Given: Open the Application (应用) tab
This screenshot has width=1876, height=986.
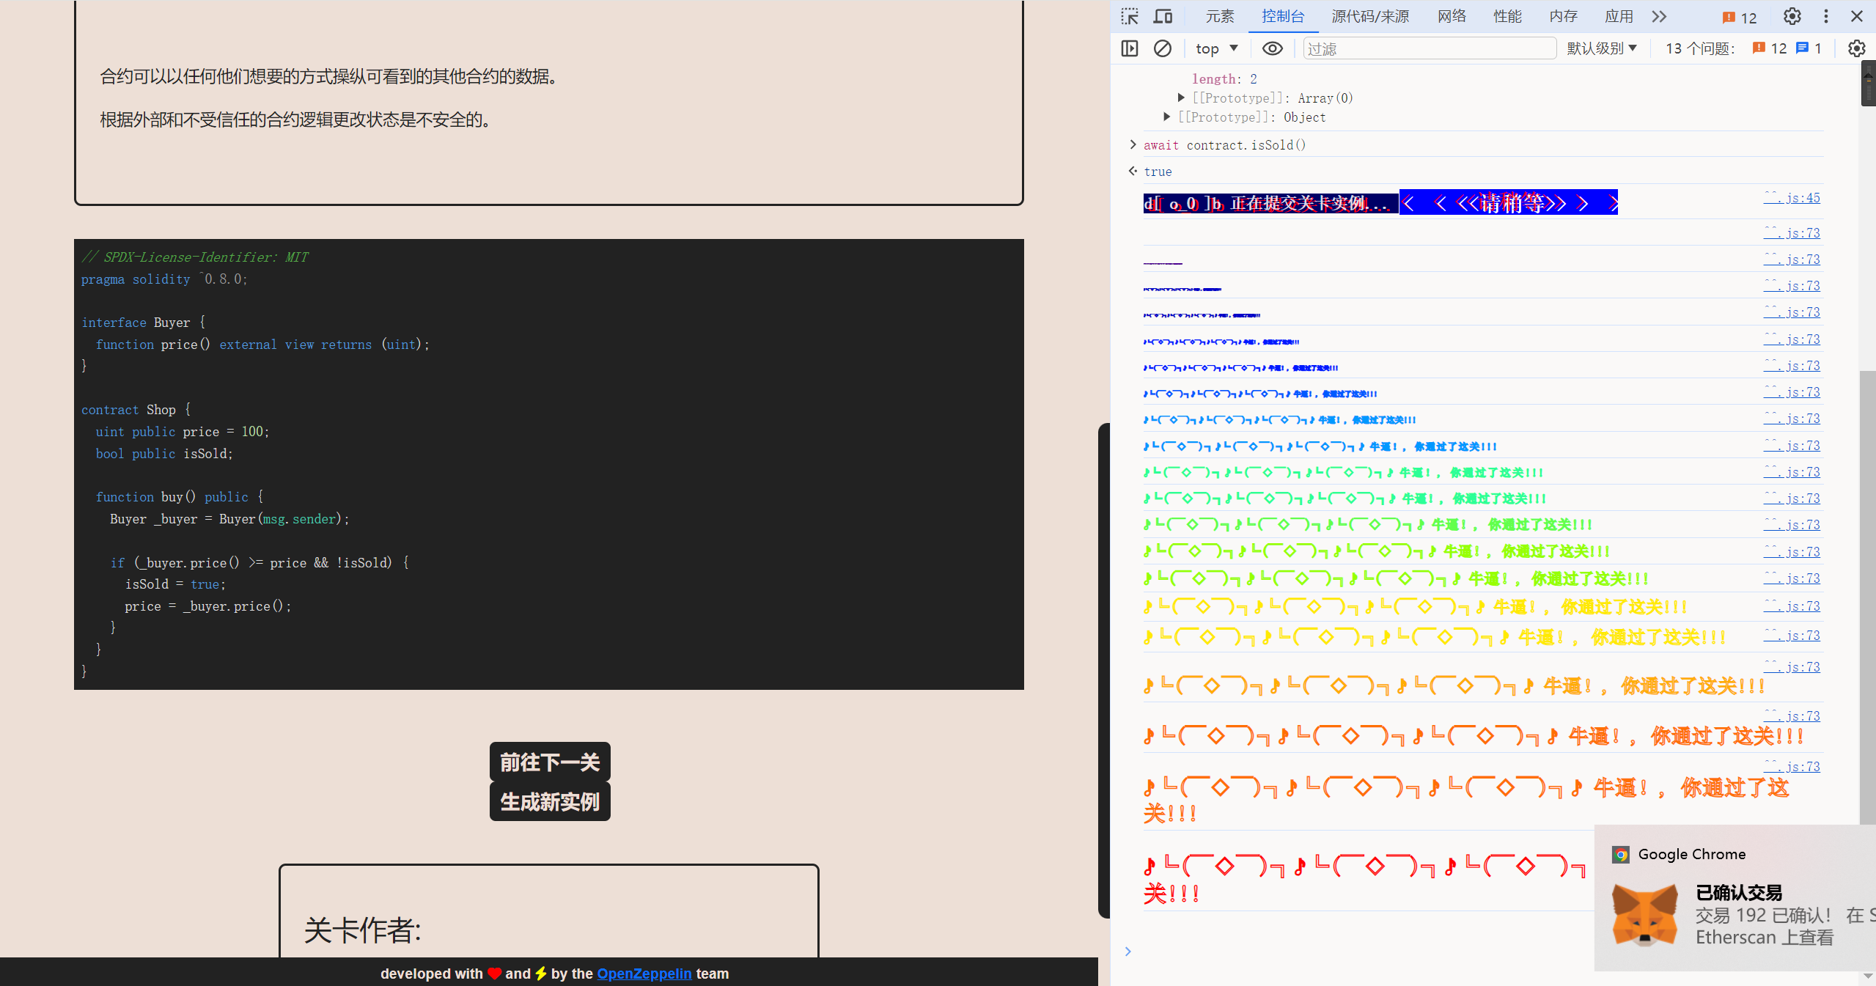Looking at the screenshot, I should (x=1619, y=16).
